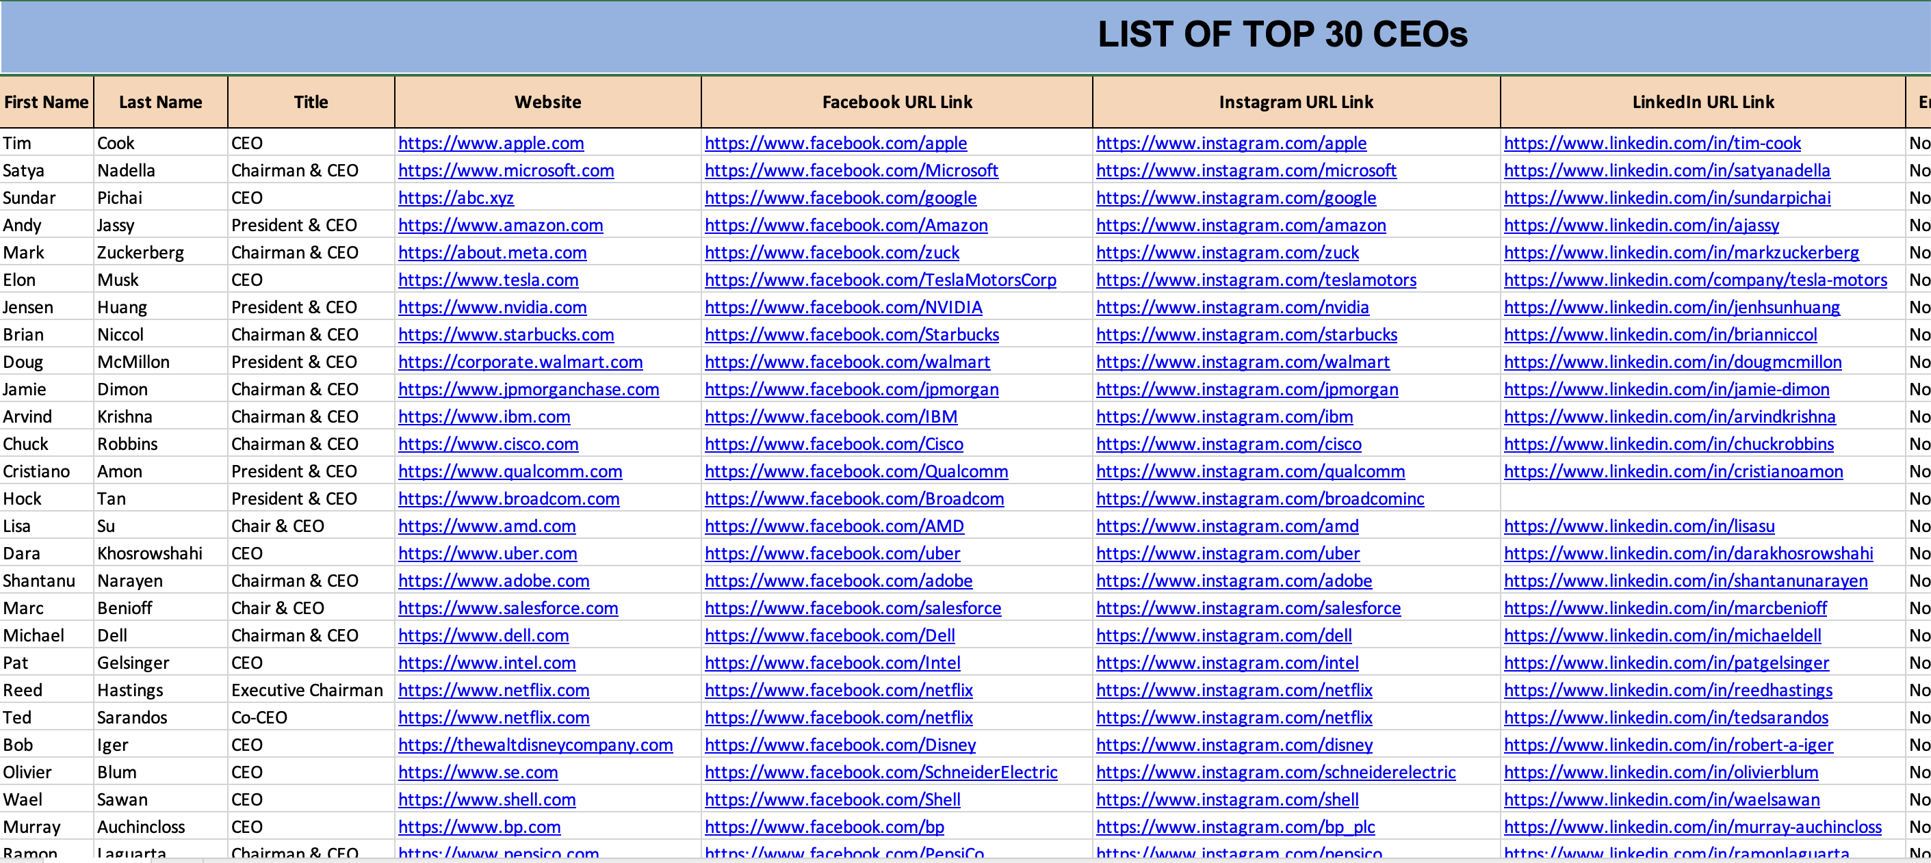This screenshot has height=863, width=1931.
Task: Select the Executive Chairman title cell
Action: pos(311,690)
